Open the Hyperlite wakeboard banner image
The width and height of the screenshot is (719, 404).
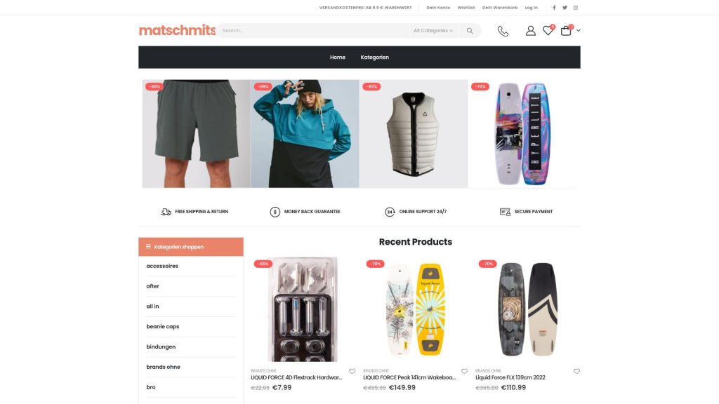pyautogui.click(x=522, y=134)
